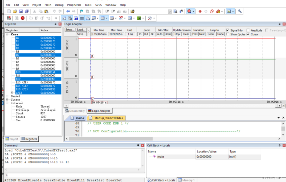Click the editor vertical scrollbar thumb

[283, 128]
